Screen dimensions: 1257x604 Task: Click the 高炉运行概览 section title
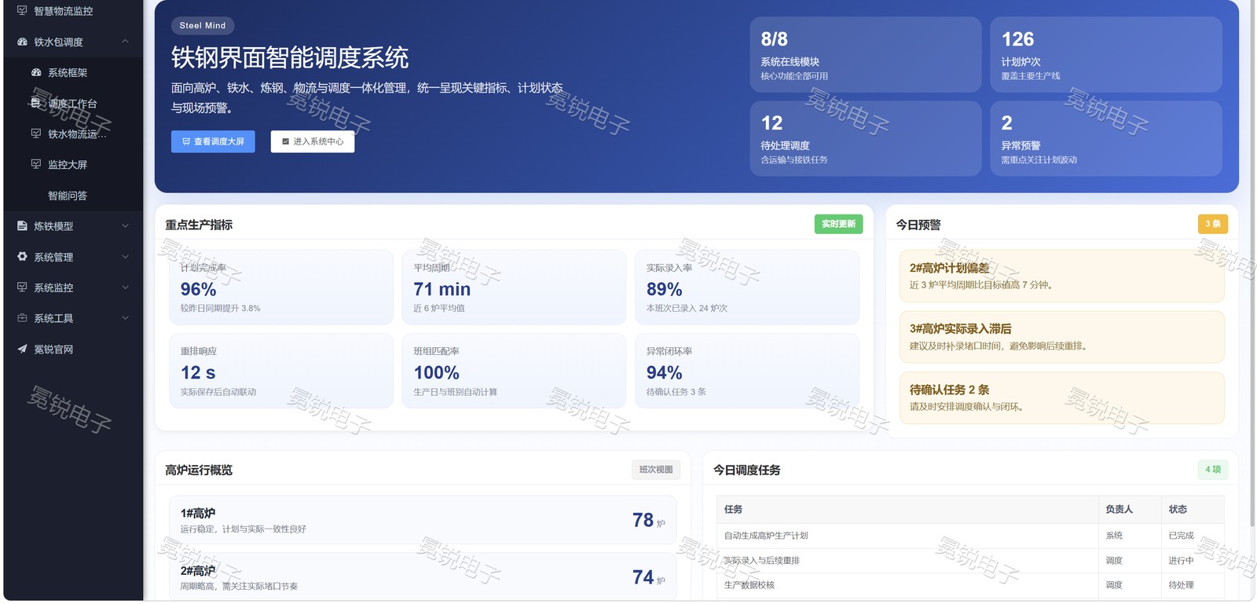pos(199,470)
